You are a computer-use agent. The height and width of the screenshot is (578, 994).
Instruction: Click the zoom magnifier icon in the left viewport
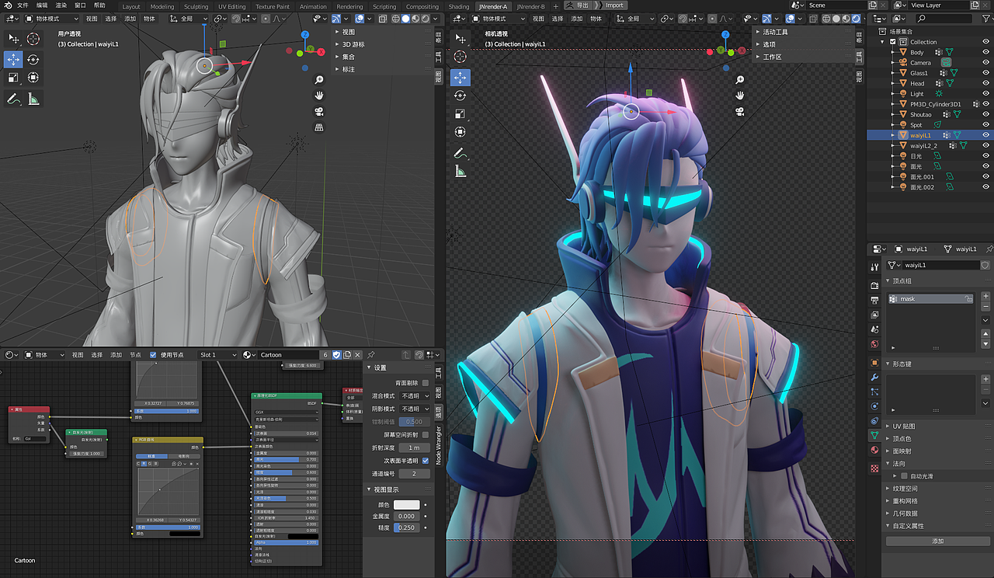[x=319, y=80]
